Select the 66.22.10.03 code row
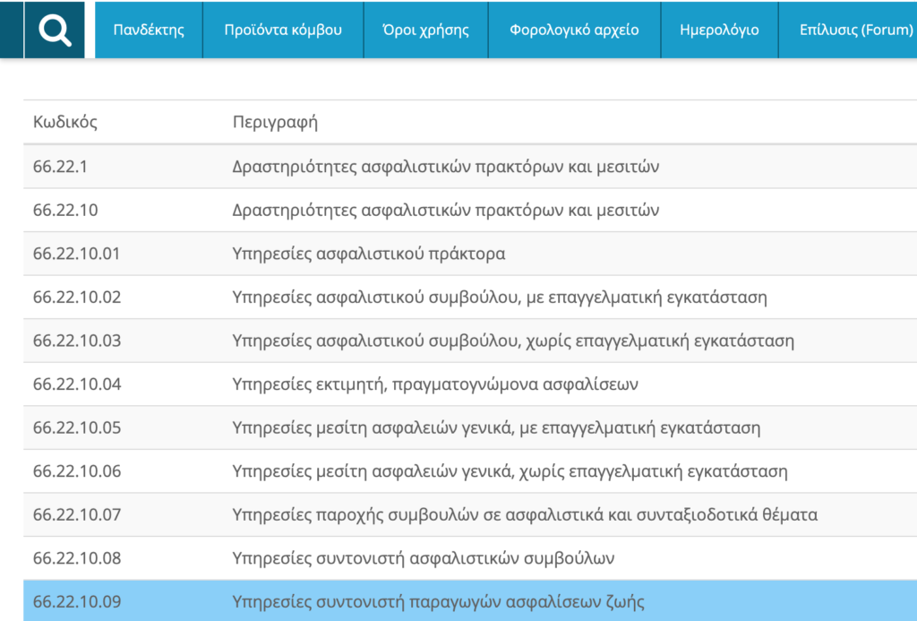 (77, 341)
